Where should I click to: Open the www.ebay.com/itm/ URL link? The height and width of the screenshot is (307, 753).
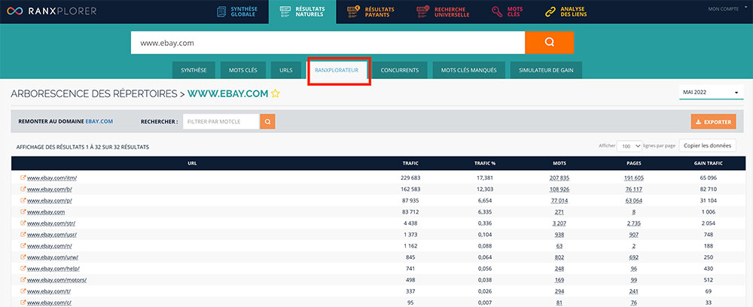(x=52, y=178)
